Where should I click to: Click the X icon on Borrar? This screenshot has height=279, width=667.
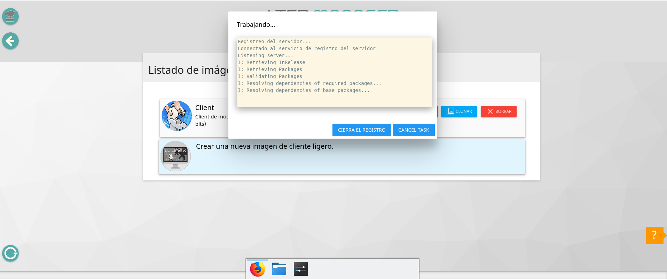[x=490, y=111]
